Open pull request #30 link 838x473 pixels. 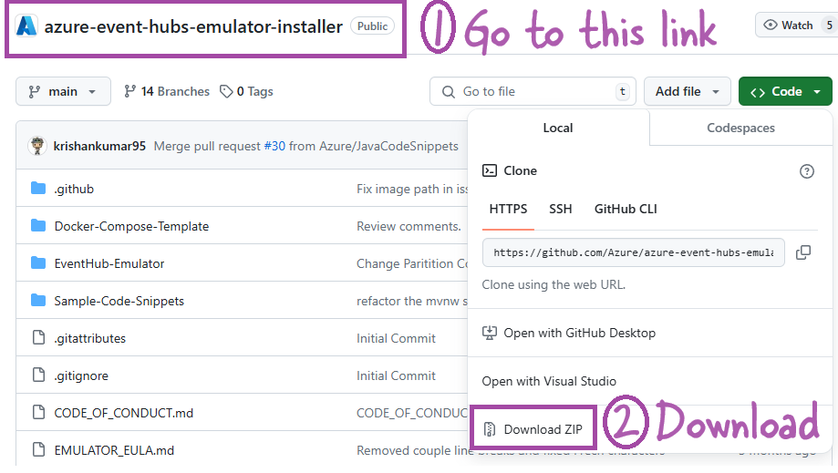tap(274, 147)
